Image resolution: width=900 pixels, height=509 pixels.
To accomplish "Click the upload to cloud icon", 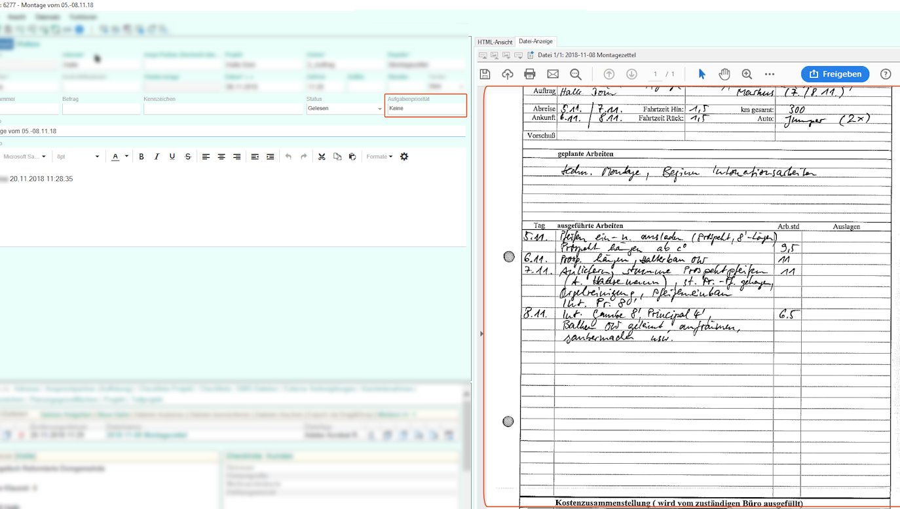I will pyautogui.click(x=508, y=74).
